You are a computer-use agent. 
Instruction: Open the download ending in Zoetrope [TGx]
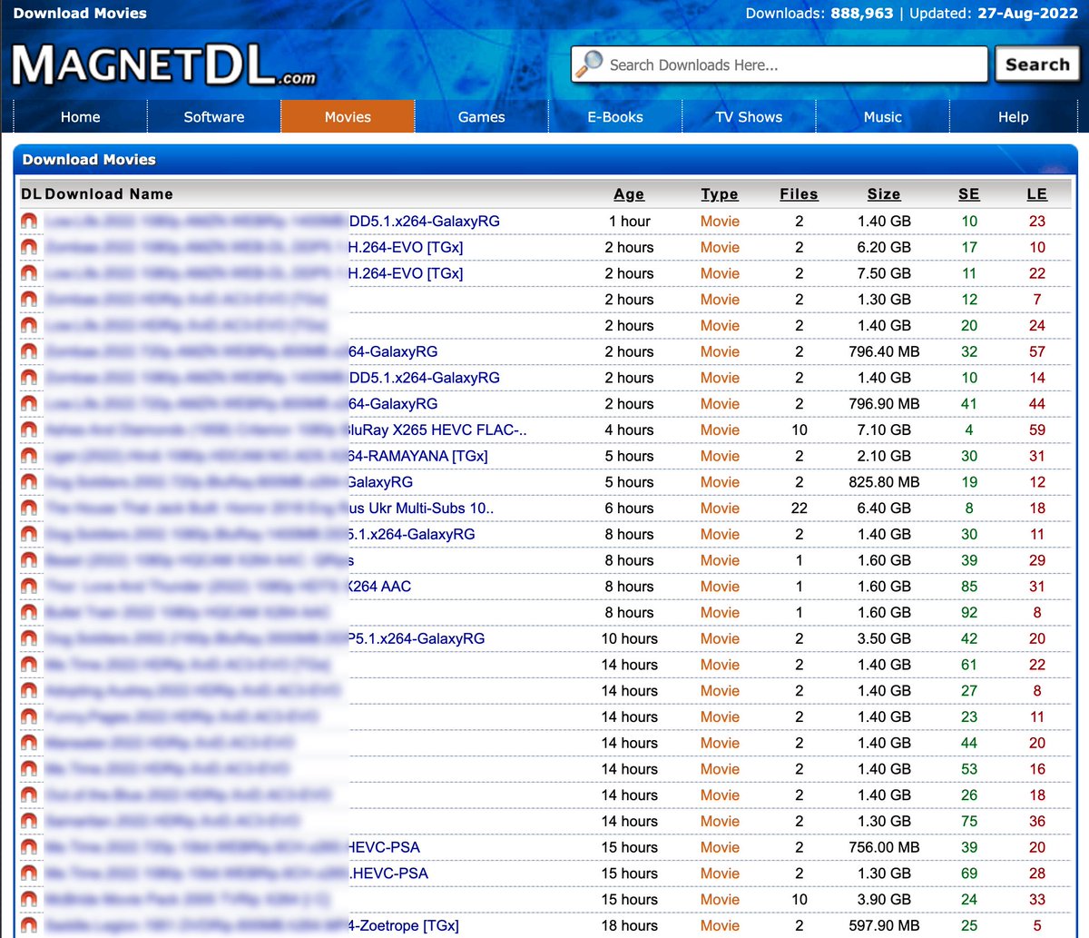pos(252,926)
